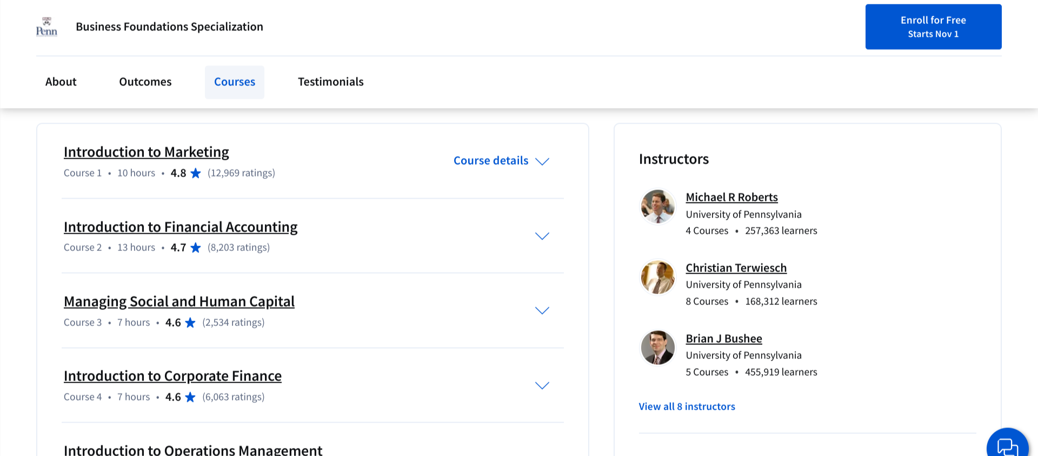Click Brian J Bushee profile photo
1038x456 pixels.
coord(657,348)
